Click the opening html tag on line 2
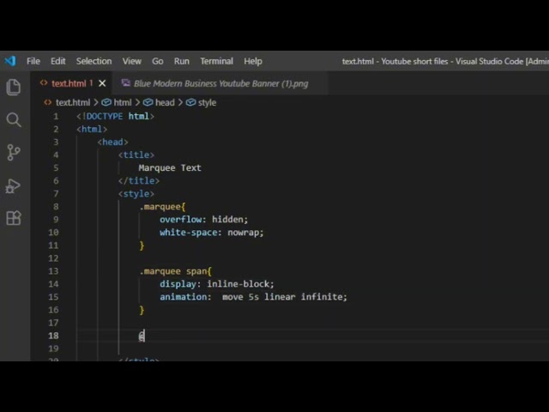The height and width of the screenshot is (412, 549). (x=92, y=130)
